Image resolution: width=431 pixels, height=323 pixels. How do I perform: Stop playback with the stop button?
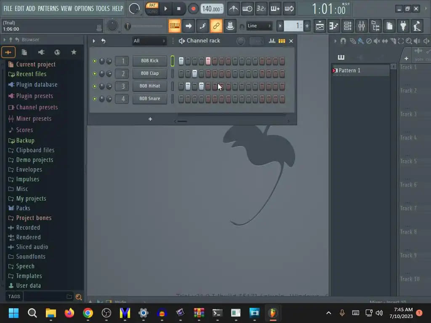tap(178, 9)
